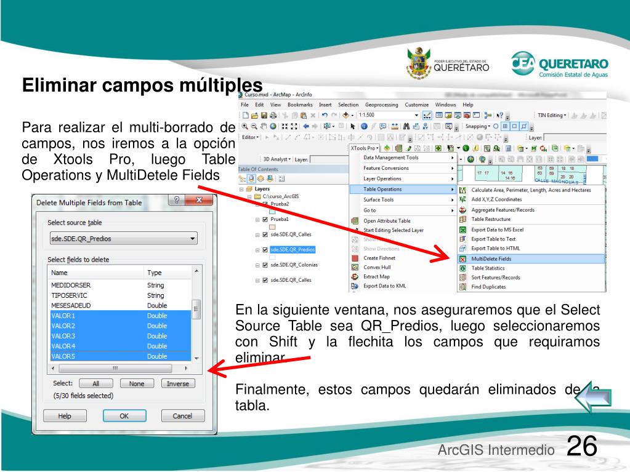Viewport: 630px width, 472px height.
Task: Click New document icon in ArcMap toolbar
Action: [x=245, y=116]
